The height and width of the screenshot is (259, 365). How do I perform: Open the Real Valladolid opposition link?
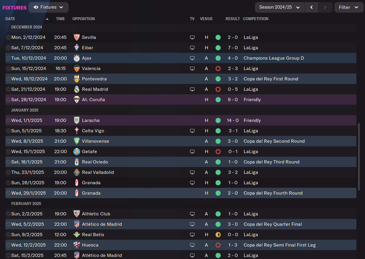point(98,172)
